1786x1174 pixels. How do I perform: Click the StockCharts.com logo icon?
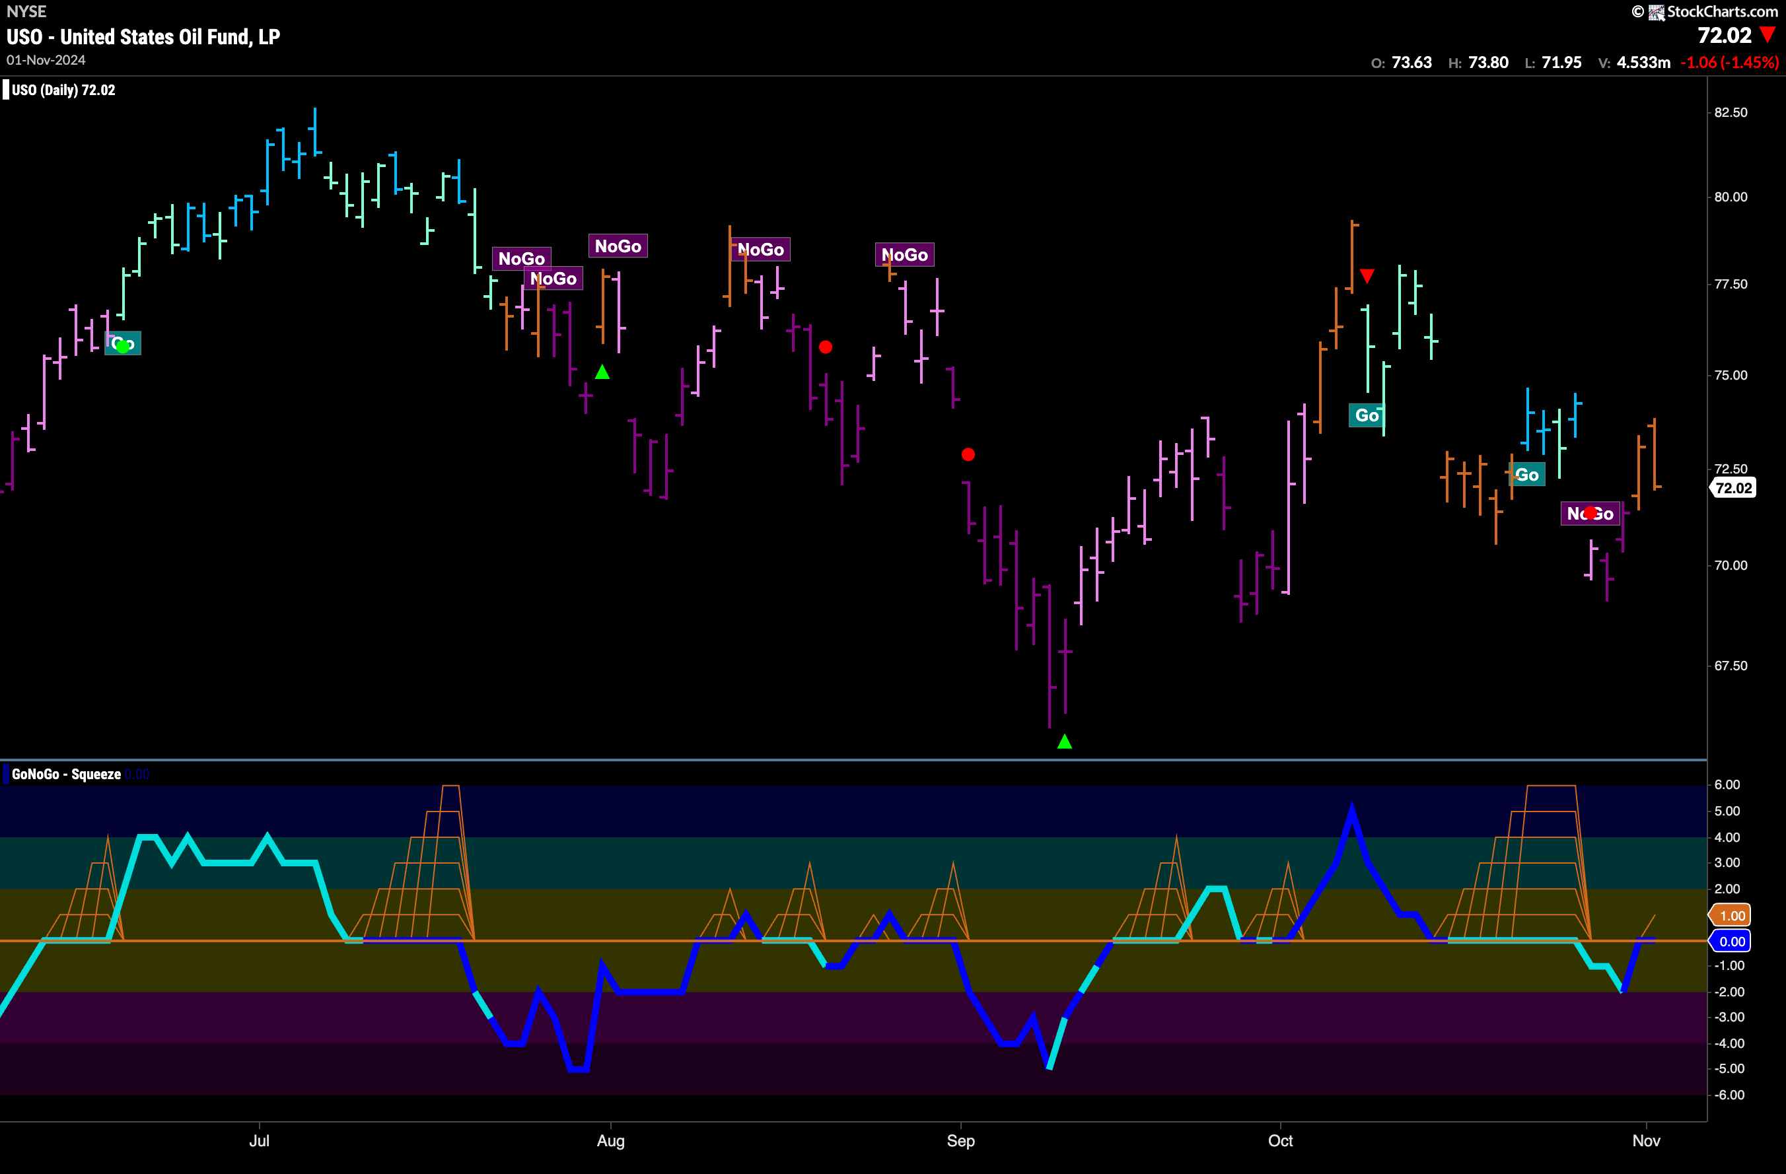[1656, 12]
